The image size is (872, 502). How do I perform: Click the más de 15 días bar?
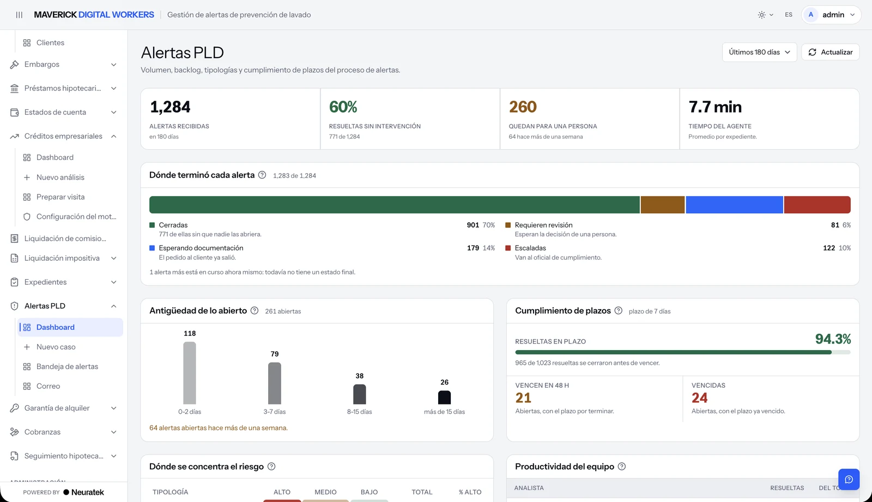click(445, 397)
